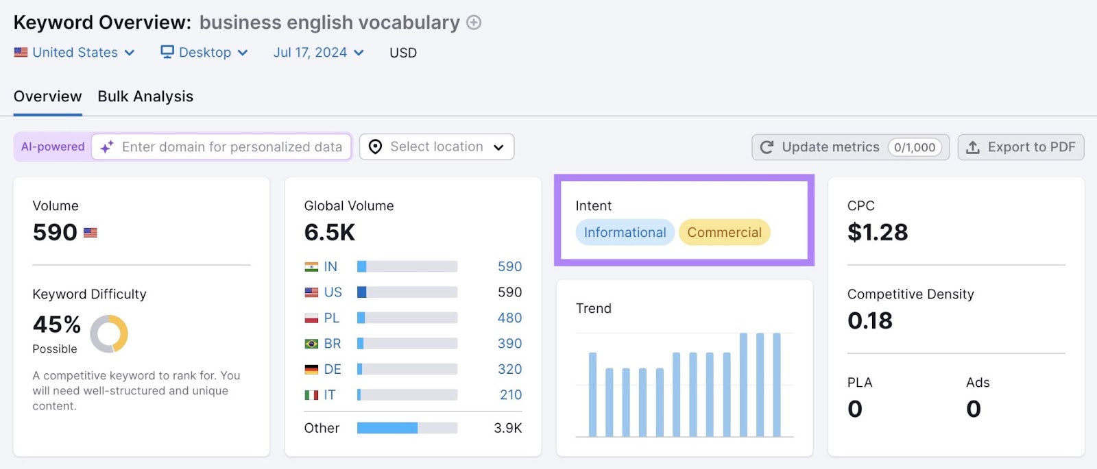The width and height of the screenshot is (1097, 469).
Task: Click the Keyword Difficulty donut chart
Action: tap(109, 334)
